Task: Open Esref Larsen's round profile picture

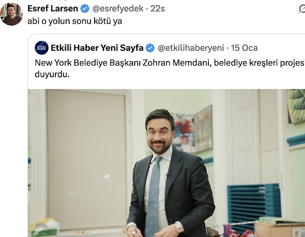Action: [11, 14]
